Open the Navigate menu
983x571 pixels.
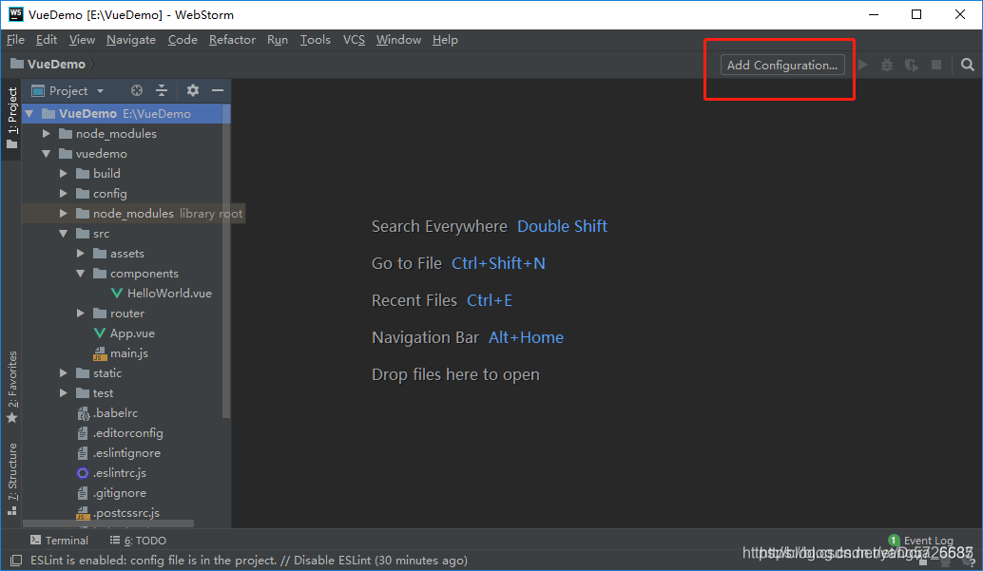tap(131, 40)
